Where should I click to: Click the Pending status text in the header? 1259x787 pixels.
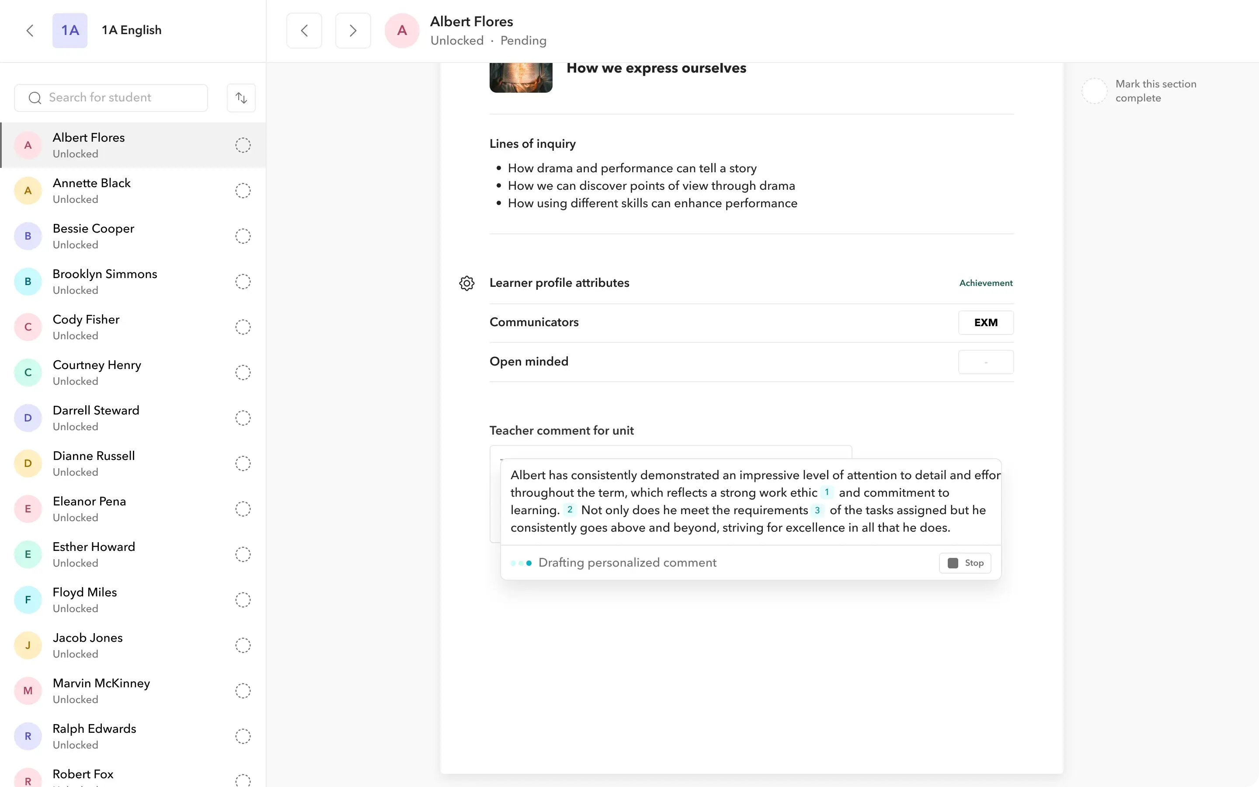[x=523, y=41]
